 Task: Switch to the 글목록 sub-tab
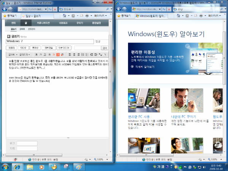(x=22, y=29)
